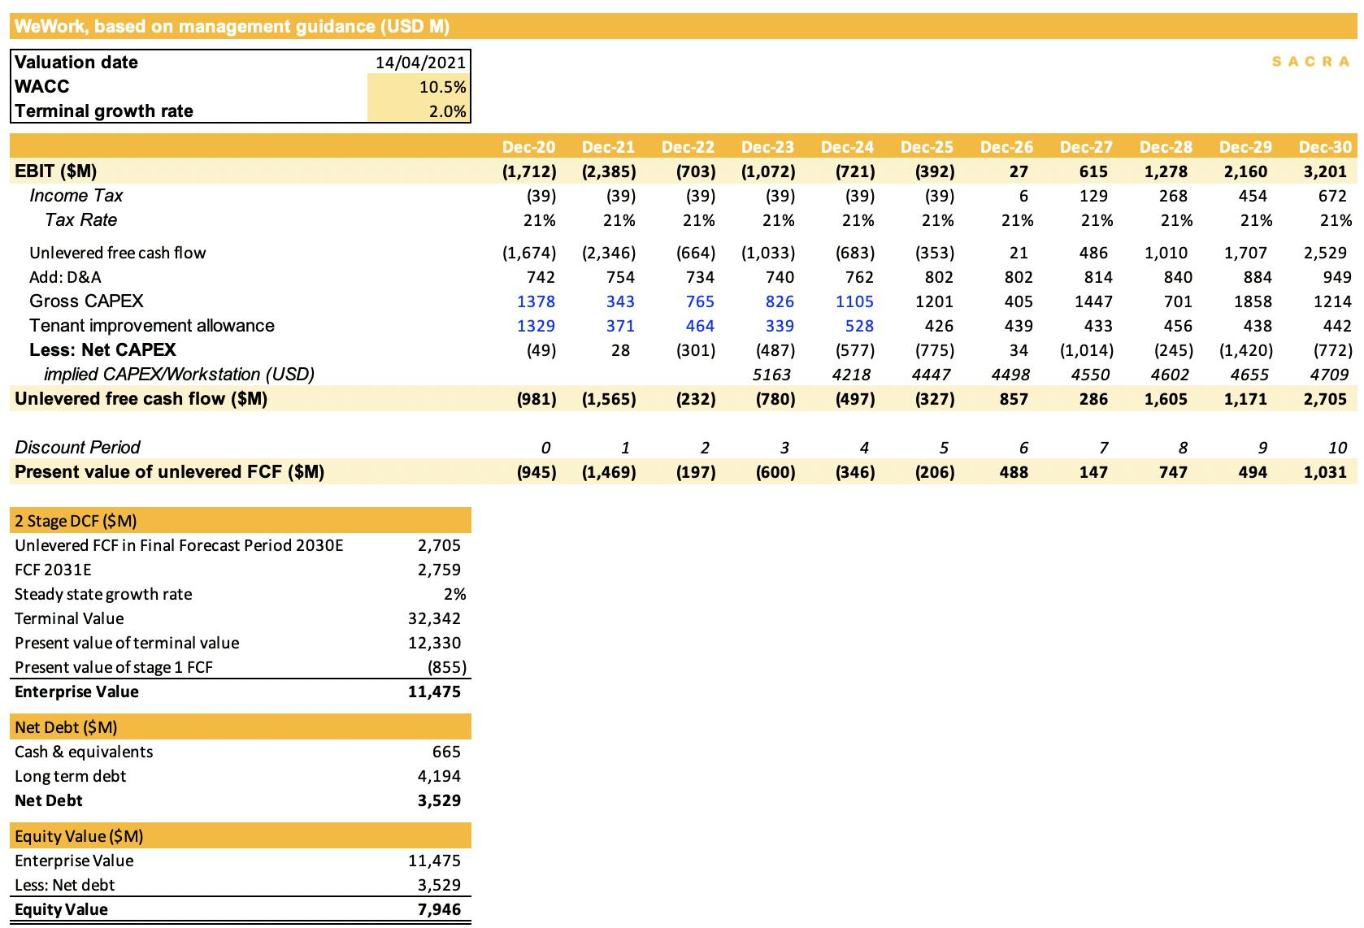Click the Gross CAPEX row label
1364x928 pixels.
pos(86,301)
